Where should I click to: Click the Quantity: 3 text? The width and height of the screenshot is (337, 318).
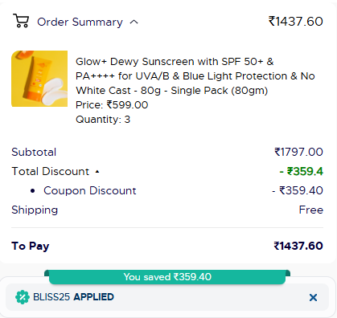click(x=103, y=120)
